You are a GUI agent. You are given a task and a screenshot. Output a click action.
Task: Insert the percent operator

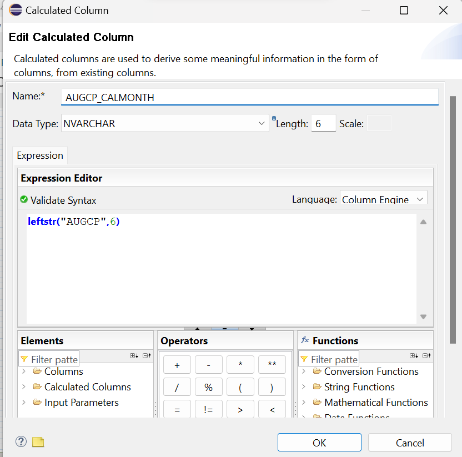[x=209, y=388]
